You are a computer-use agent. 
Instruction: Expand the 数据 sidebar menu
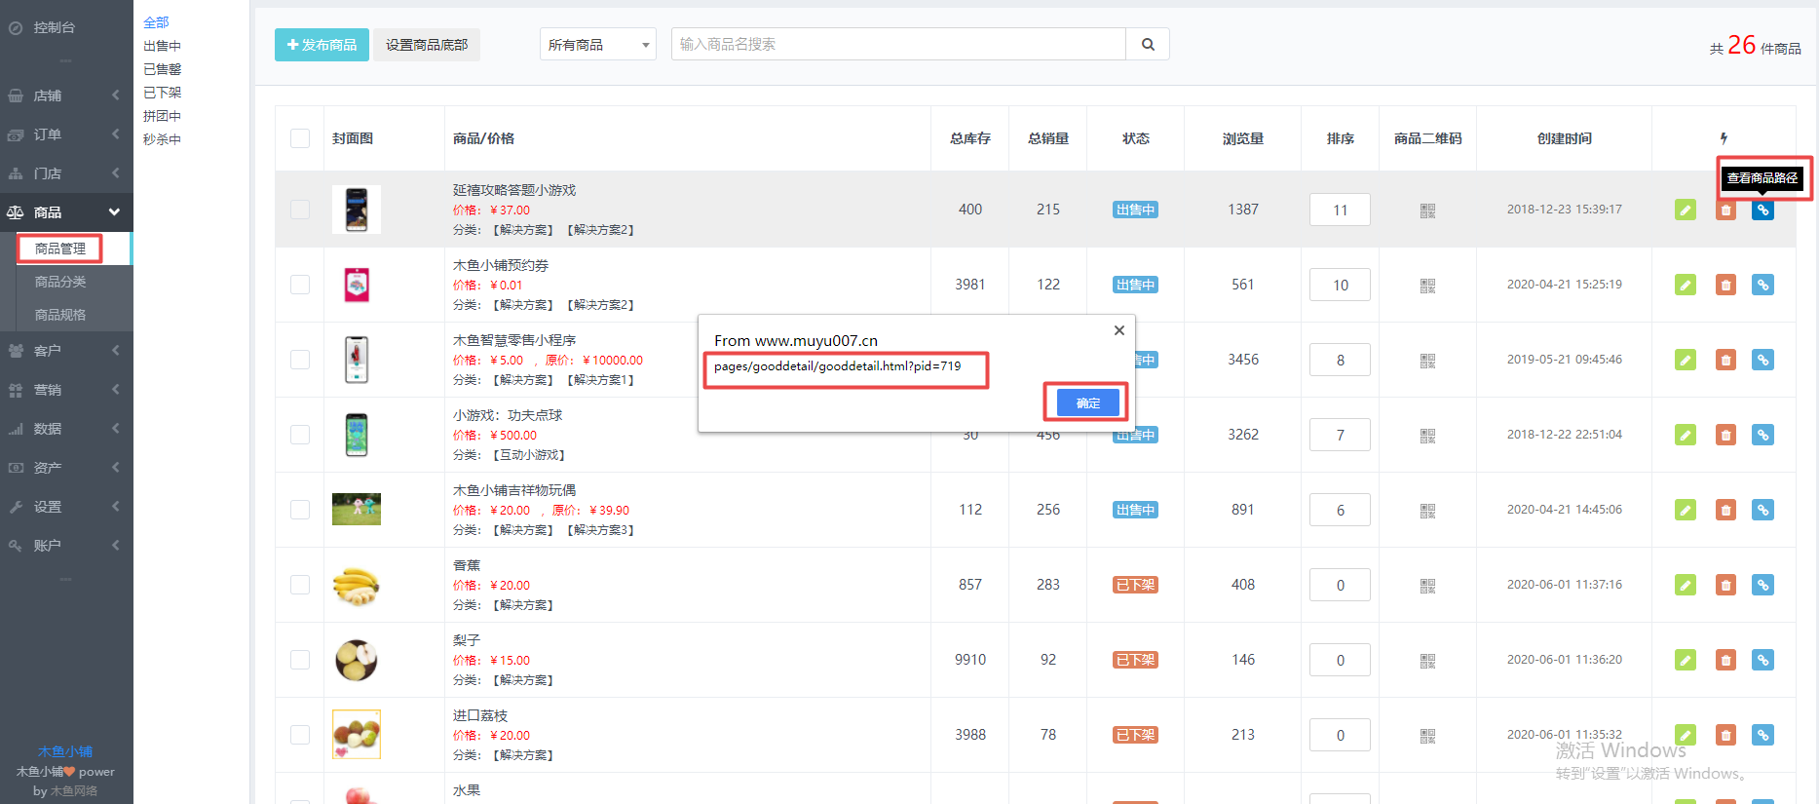[x=66, y=429]
